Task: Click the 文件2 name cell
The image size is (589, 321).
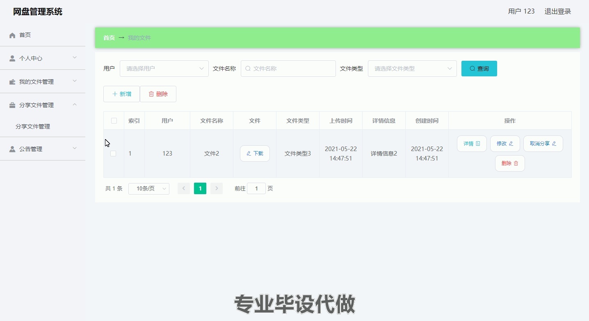Action: point(212,154)
